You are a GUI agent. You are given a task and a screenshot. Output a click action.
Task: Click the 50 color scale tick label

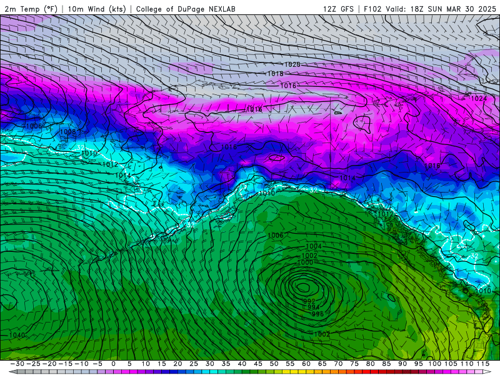274,364
